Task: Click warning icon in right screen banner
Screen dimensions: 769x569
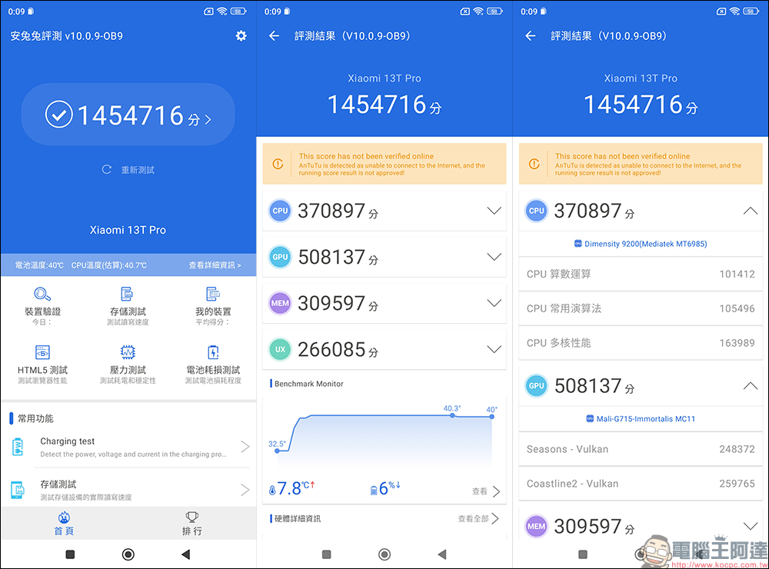Action: click(534, 164)
